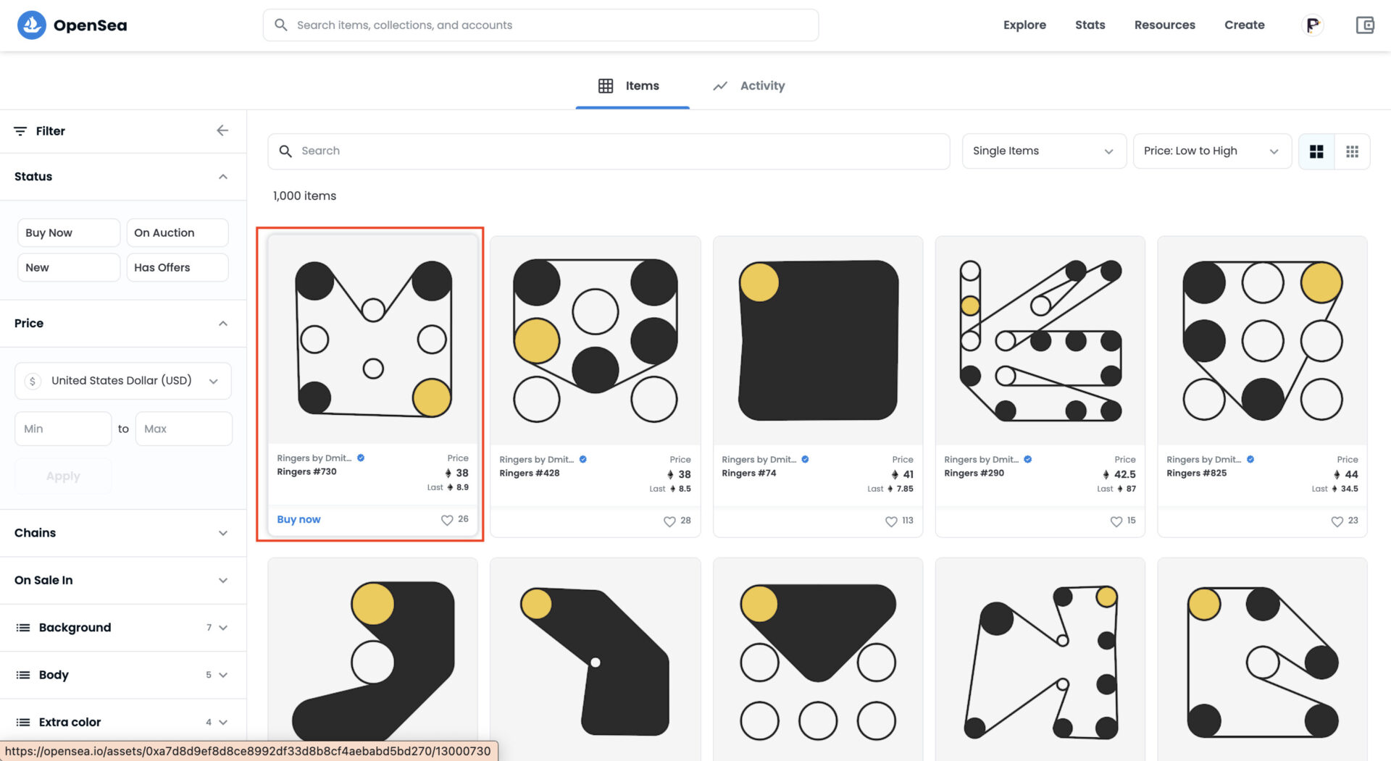Open the Stats menu item
The width and height of the screenshot is (1391, 761).
tap(1090, 25)
